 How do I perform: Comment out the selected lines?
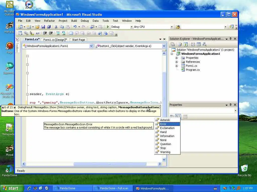(x=58, y=33)
